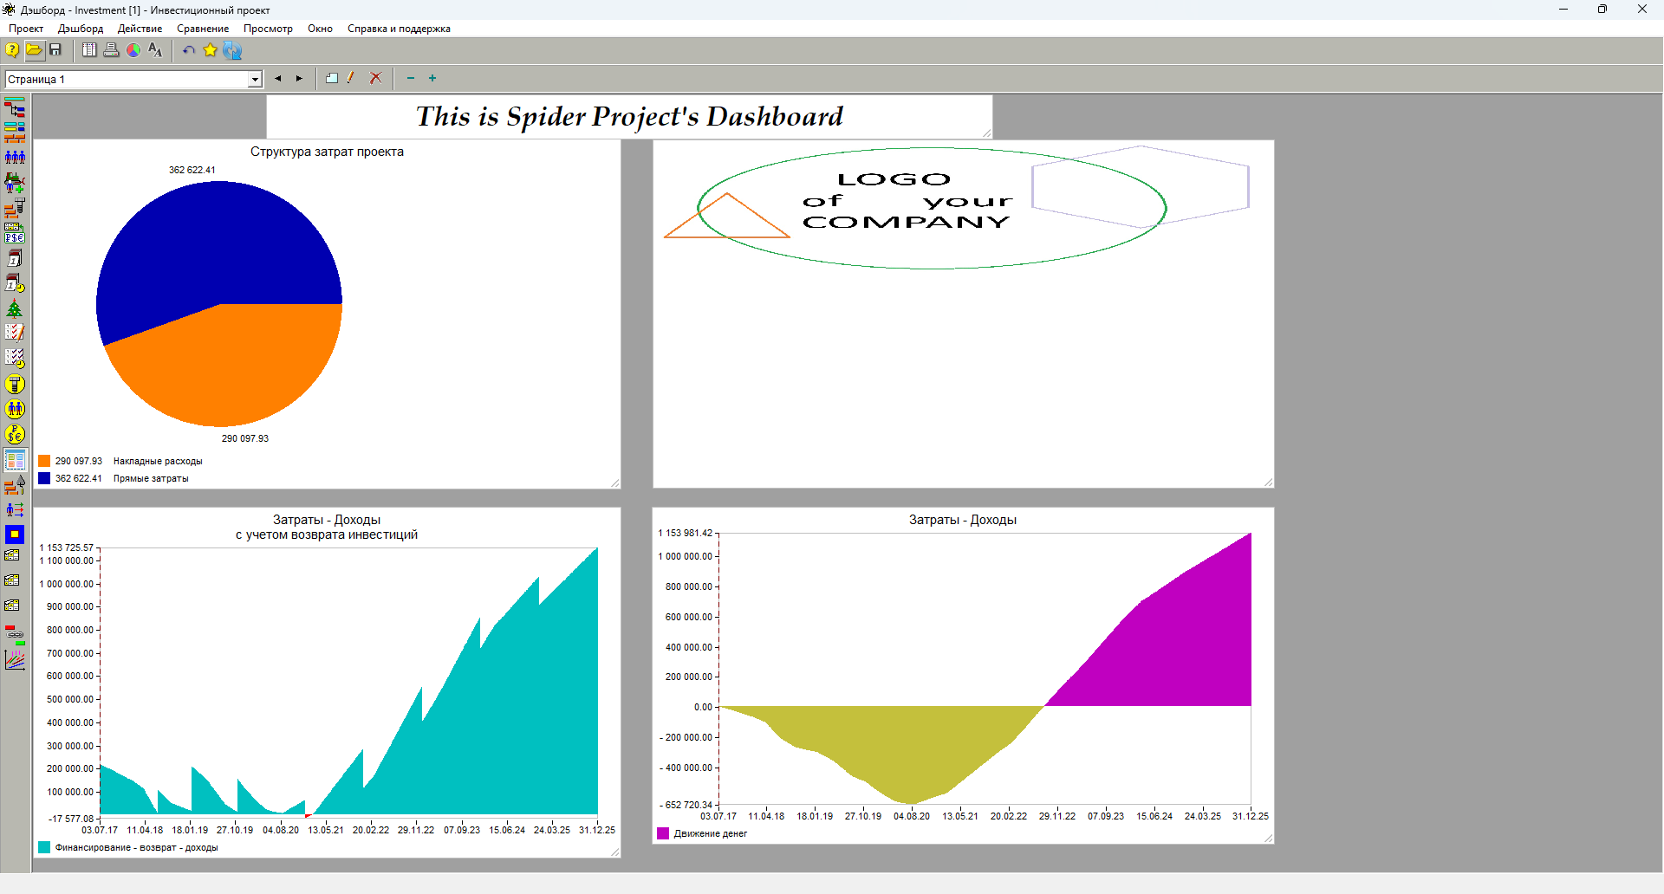Delete page with the red X button
The width and height of the screenshot is (1664, 894).
pos(375,78)
